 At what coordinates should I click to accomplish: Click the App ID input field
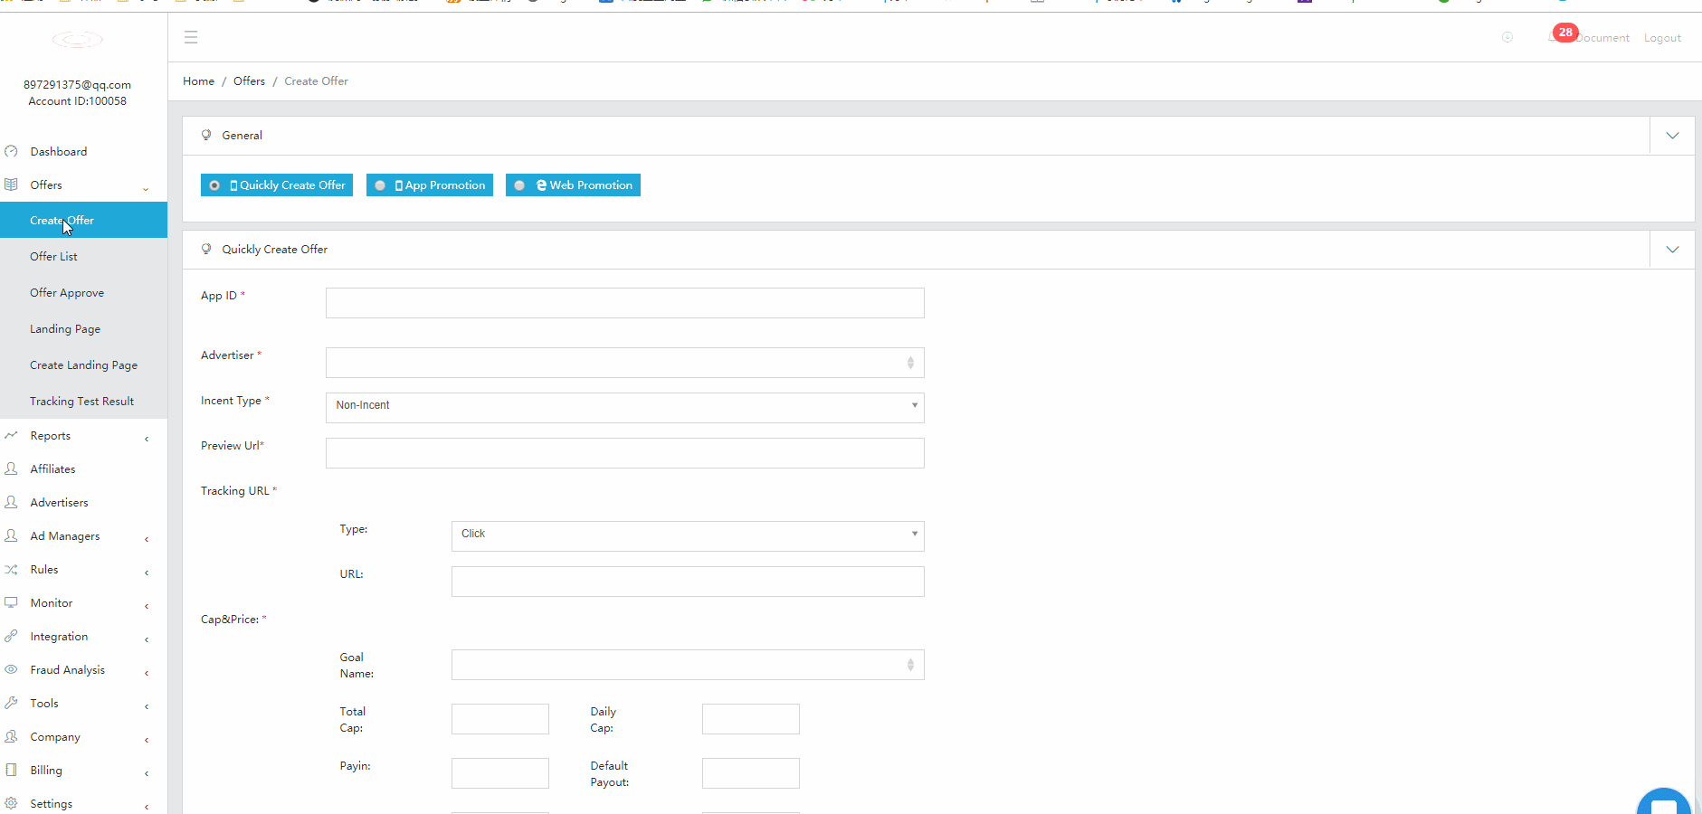[x=624, y=303]
